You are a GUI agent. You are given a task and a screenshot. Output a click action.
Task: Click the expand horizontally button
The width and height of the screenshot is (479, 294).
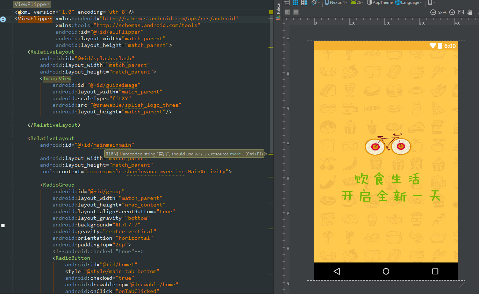click(287, 12)
